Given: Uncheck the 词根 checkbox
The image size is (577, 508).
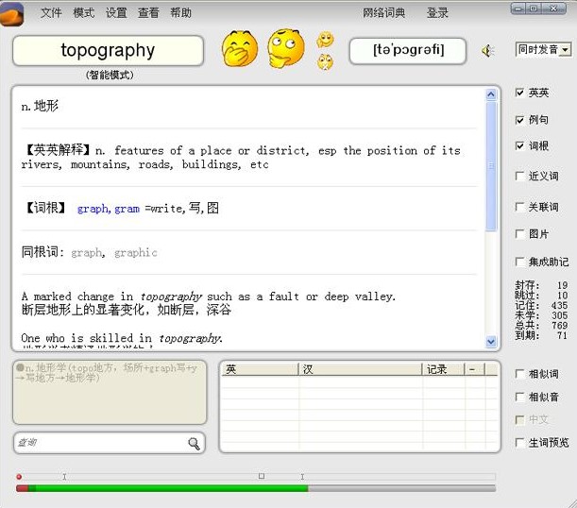Looking at the screenshot, I should point(519,146).
